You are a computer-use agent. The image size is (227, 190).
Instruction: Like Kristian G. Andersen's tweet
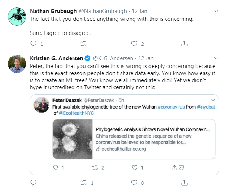(x=134, y=183)
